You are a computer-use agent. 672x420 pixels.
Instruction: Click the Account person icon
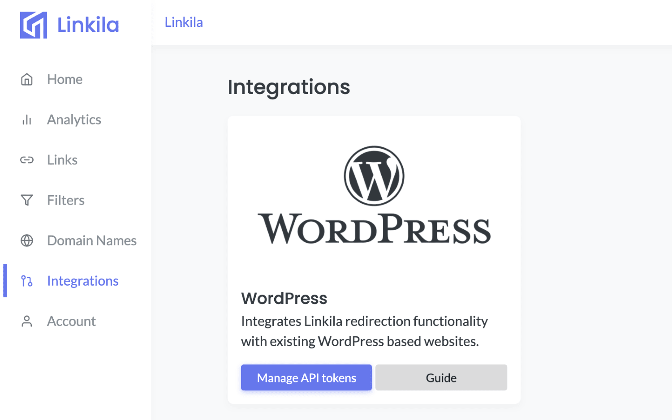click(x=27, y=321)
